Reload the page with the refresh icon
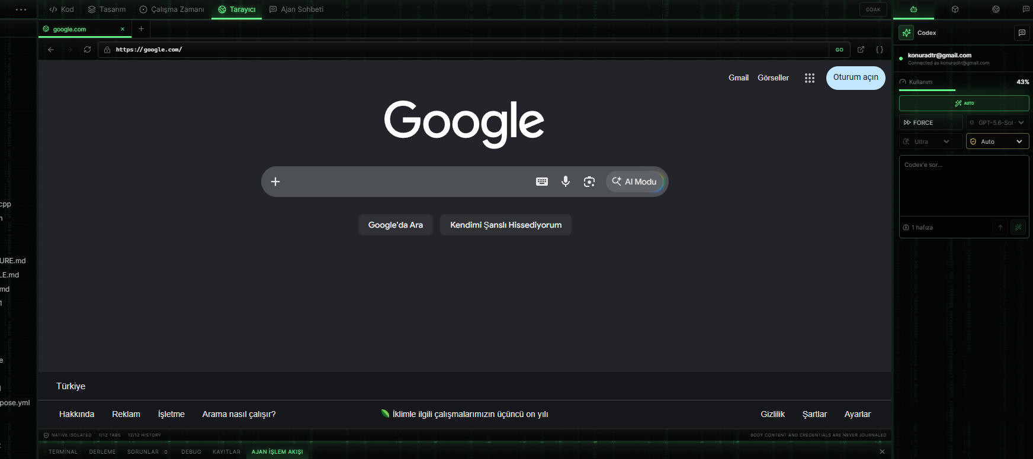1033x459 pixels. tap(87, 50)
